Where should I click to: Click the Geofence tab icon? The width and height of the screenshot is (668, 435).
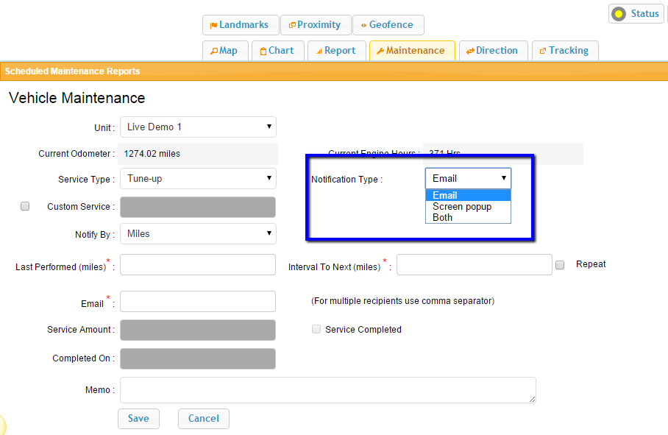tap(363, 25)
